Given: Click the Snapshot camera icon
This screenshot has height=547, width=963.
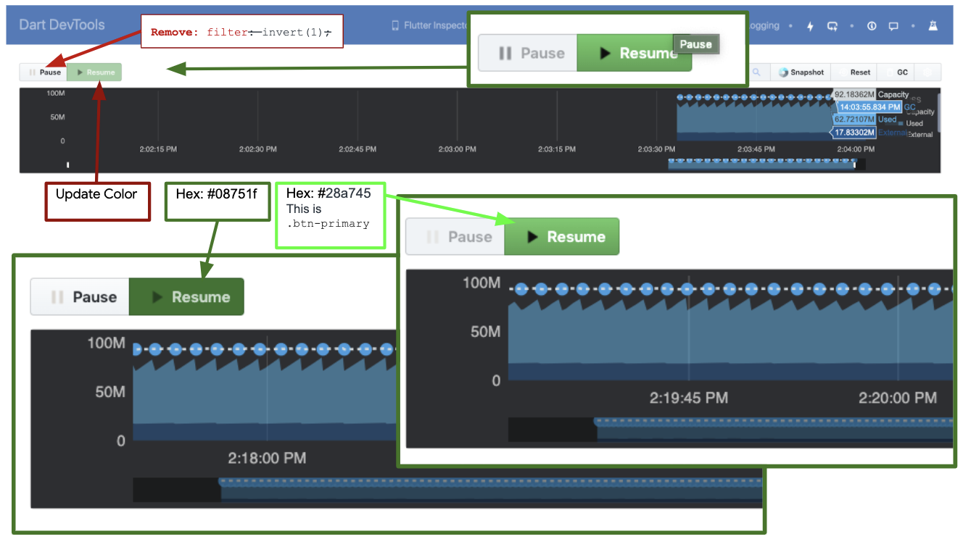Looking at the screenshot, I should click(783, 72).
